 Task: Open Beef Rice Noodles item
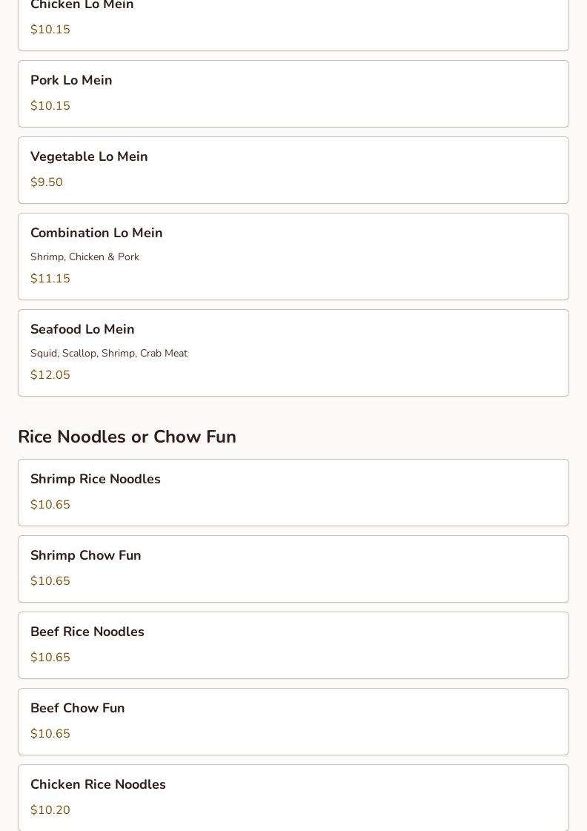point(293,645)
